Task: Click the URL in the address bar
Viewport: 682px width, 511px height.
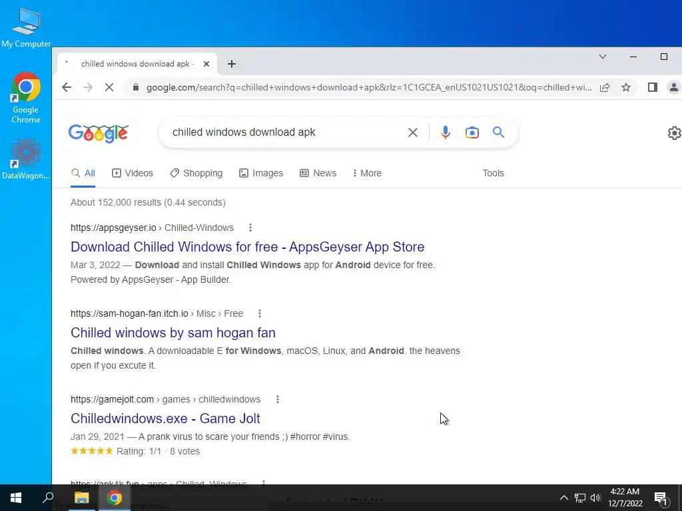Action: pos(369,87)
